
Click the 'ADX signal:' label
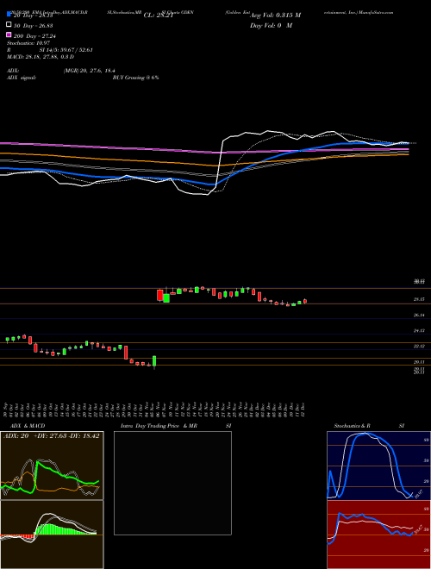(x=21, y=78)
